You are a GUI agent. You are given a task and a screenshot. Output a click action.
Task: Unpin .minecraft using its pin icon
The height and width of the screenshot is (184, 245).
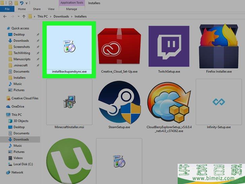(38, 65)
